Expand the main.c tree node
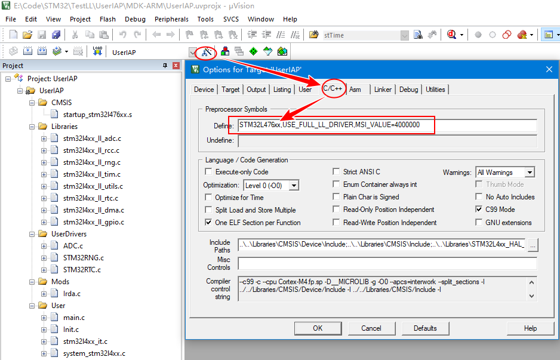This screenshot has width=560, height=360. [44, 318]
